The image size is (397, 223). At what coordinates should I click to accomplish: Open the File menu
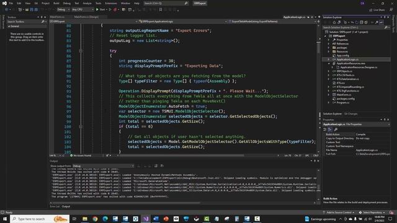pos(11,3)
